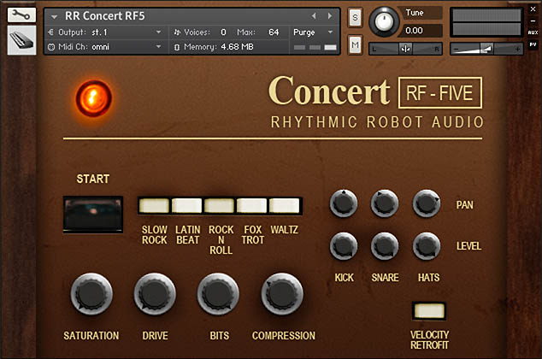Screen dimensions: 542x359
Task: Click the Max voices value 64
Action: (274, 32)
